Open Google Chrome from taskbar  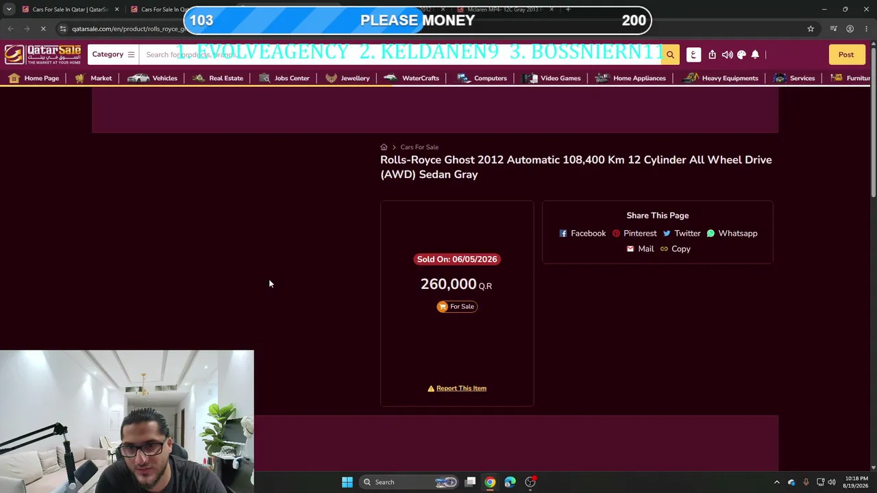pyautogui.click(x=490, y=482)
